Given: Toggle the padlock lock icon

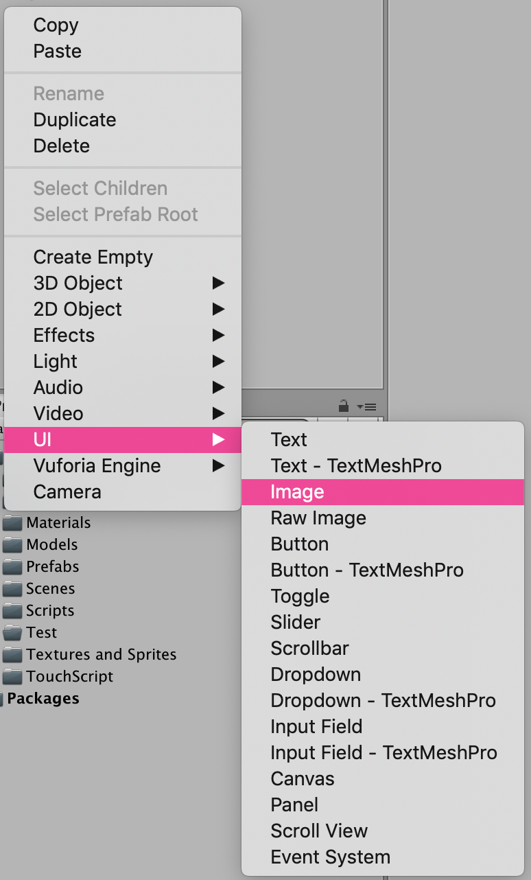Looking at the screenshot, I should coord(343,406).
